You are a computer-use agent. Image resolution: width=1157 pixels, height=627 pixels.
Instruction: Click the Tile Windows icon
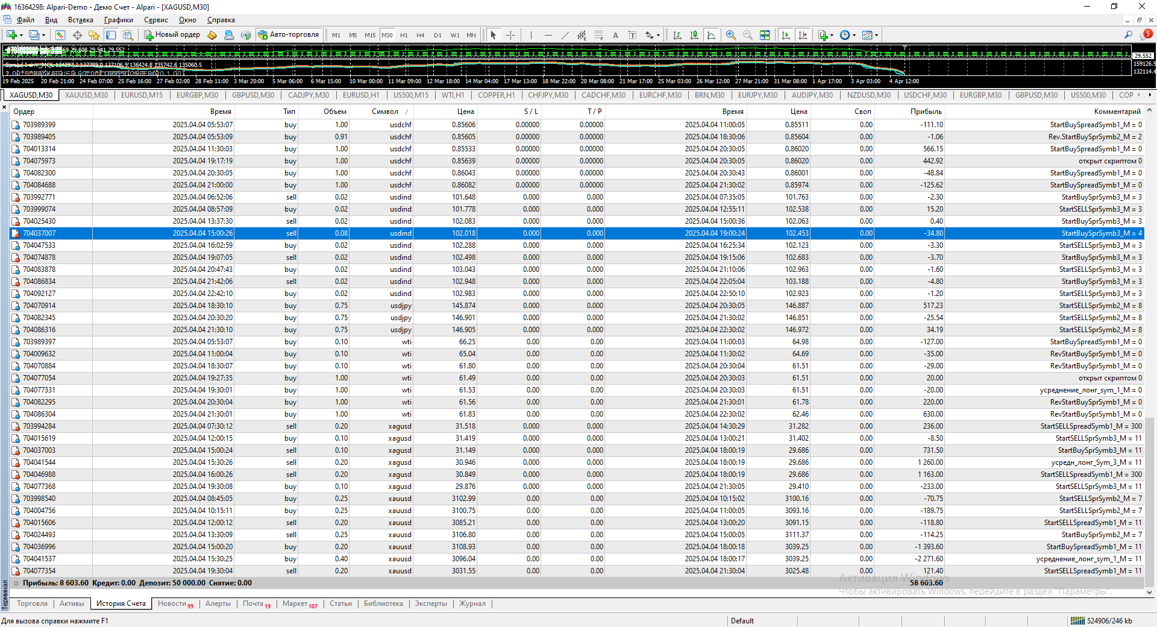(x=765, y=35)
